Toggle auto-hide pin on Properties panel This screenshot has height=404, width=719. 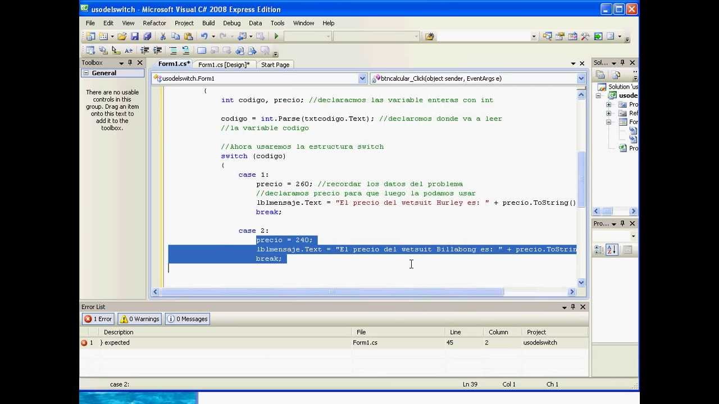(622, 223)
